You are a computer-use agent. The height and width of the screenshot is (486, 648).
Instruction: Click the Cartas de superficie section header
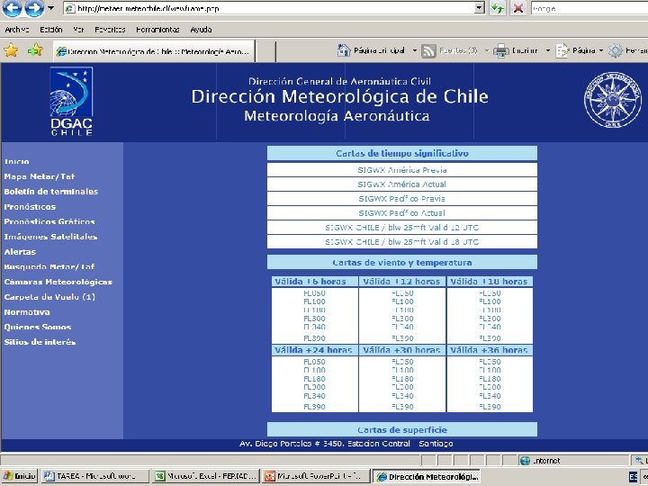(x=402, y=430)
